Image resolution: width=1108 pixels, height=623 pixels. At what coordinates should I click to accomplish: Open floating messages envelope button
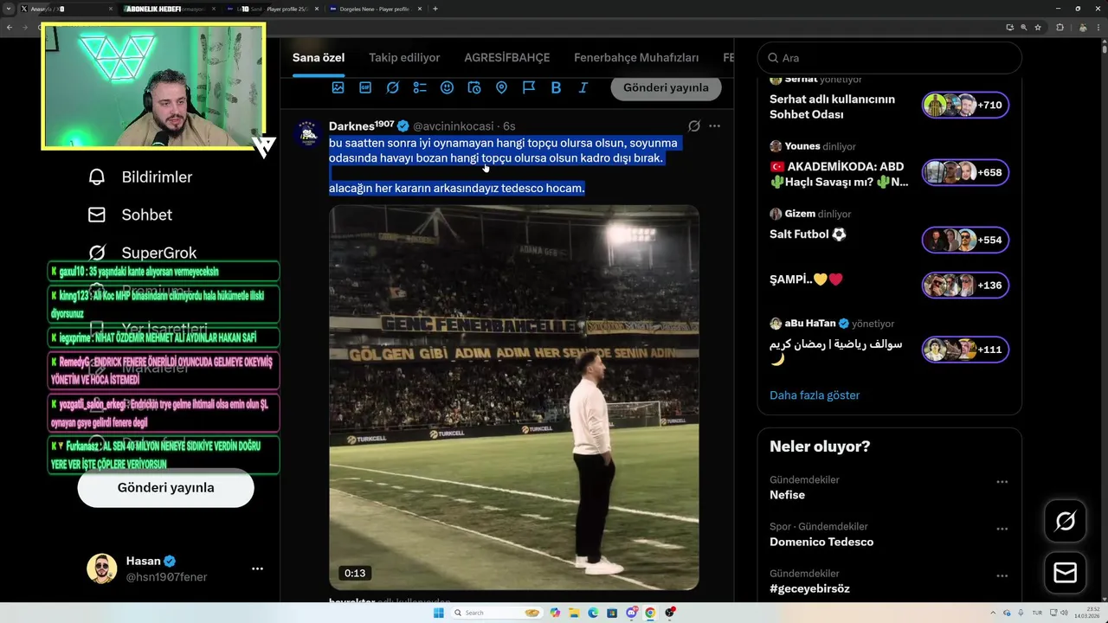pos(1066,573)
